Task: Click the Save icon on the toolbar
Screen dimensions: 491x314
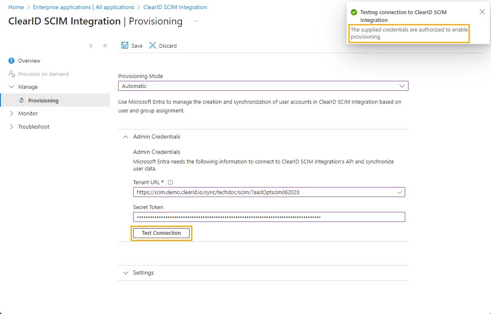Action: (x=126, y=46)
